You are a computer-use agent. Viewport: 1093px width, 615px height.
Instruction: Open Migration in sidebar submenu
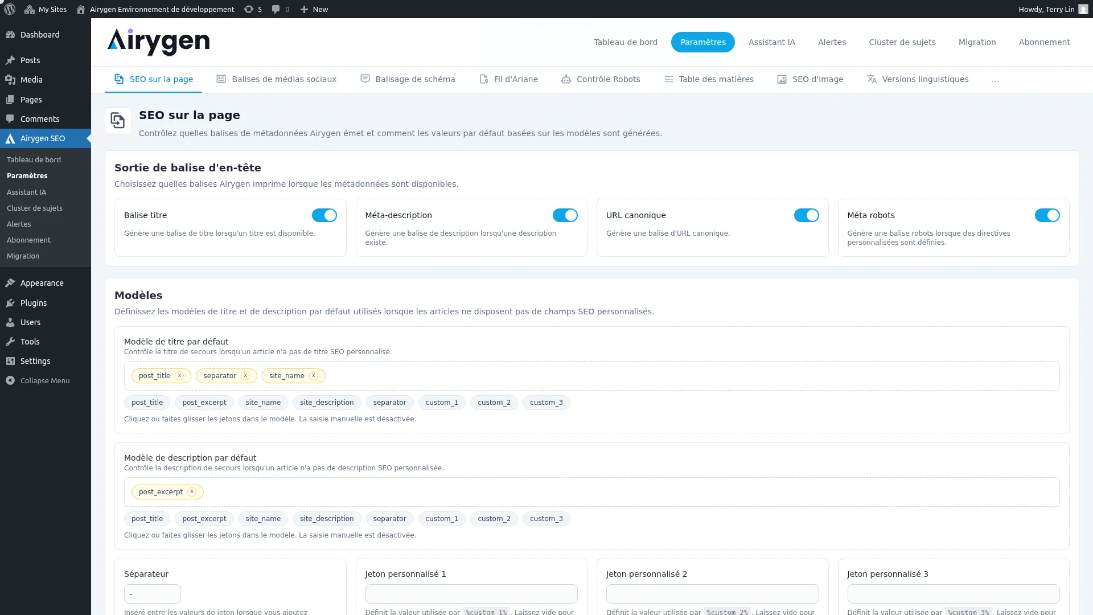coord(23,256)
